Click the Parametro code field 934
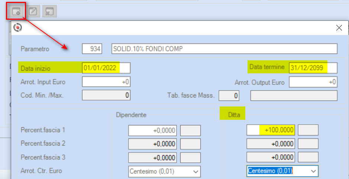 point(92,49)
